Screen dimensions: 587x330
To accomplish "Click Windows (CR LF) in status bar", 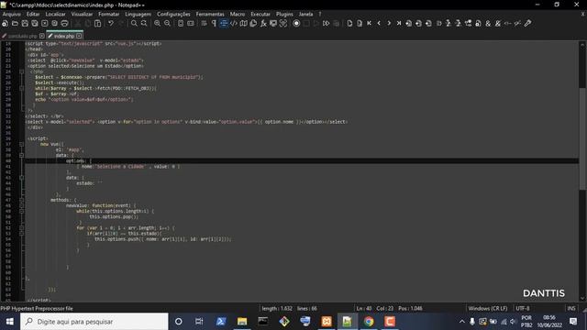I will tap(488, 308).
